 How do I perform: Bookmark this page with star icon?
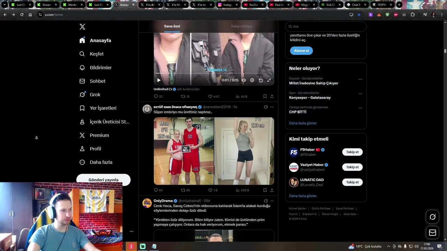click(359, 15)
